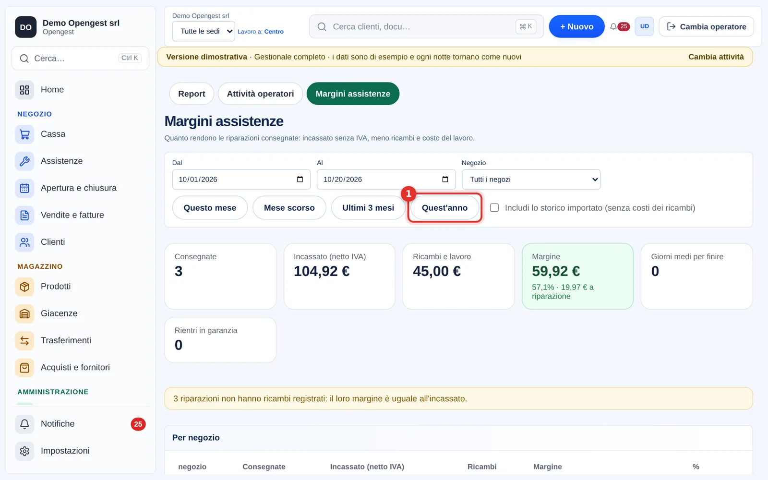Click the + Nuovo button
This screenshot has width=768, height=480.
coord(576,26)
